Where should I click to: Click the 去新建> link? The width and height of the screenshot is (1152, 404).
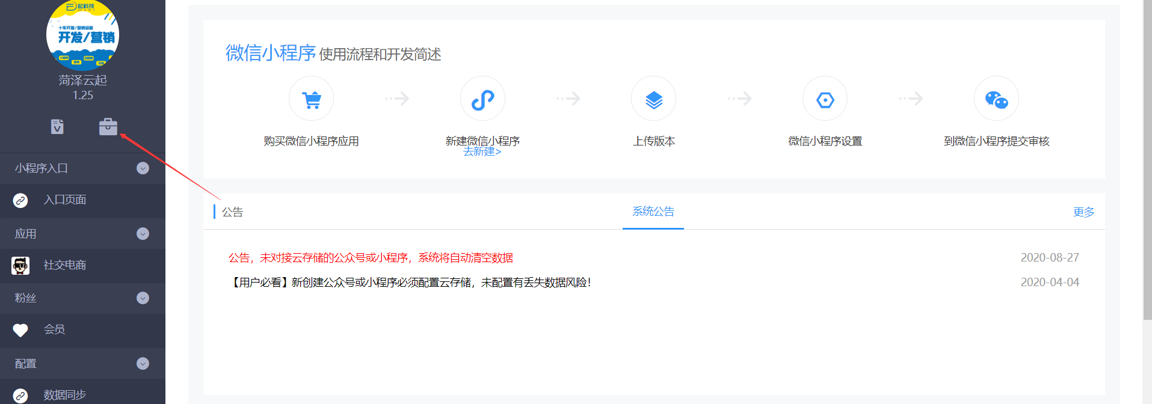click(x=482, y=152)
